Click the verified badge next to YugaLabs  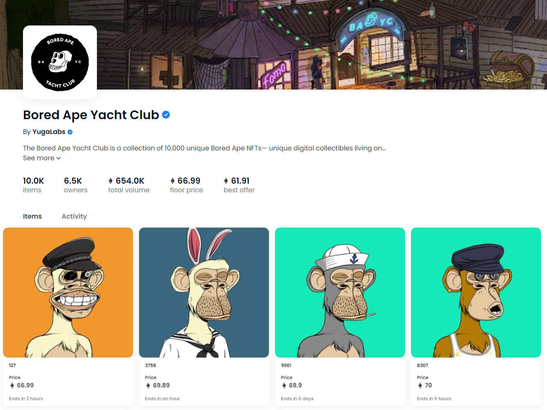70,132
